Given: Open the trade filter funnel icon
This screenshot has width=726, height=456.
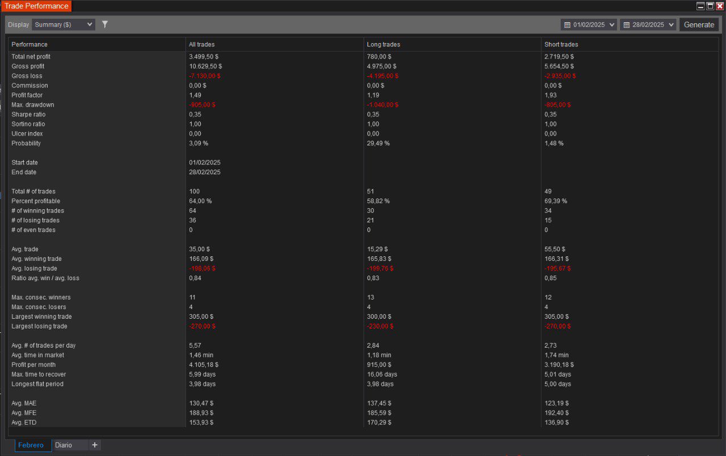Looking at the screenshot, I should [105, 24].
